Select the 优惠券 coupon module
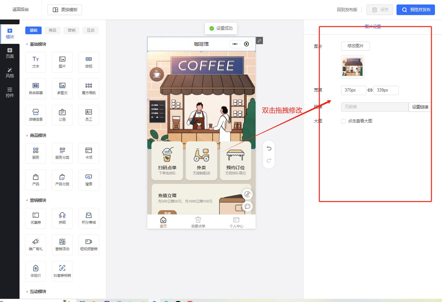 coord(36,218)
